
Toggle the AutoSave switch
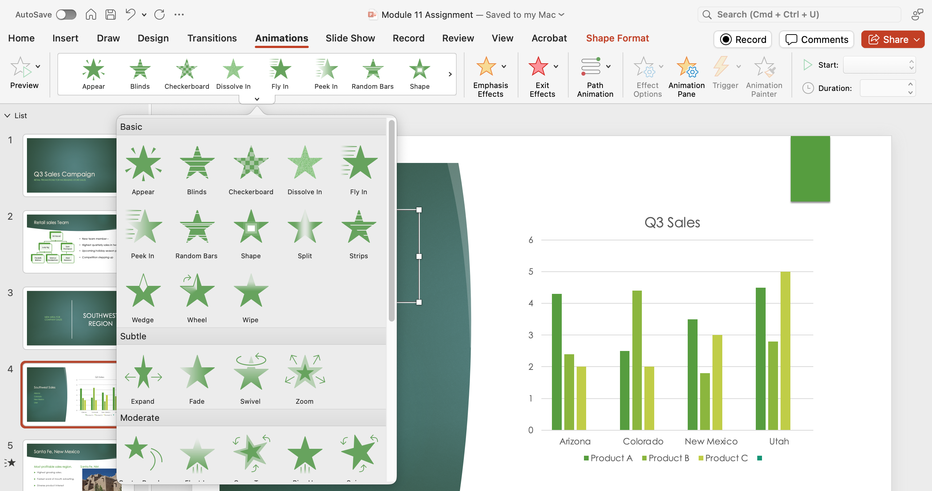(x=66, y=15)
